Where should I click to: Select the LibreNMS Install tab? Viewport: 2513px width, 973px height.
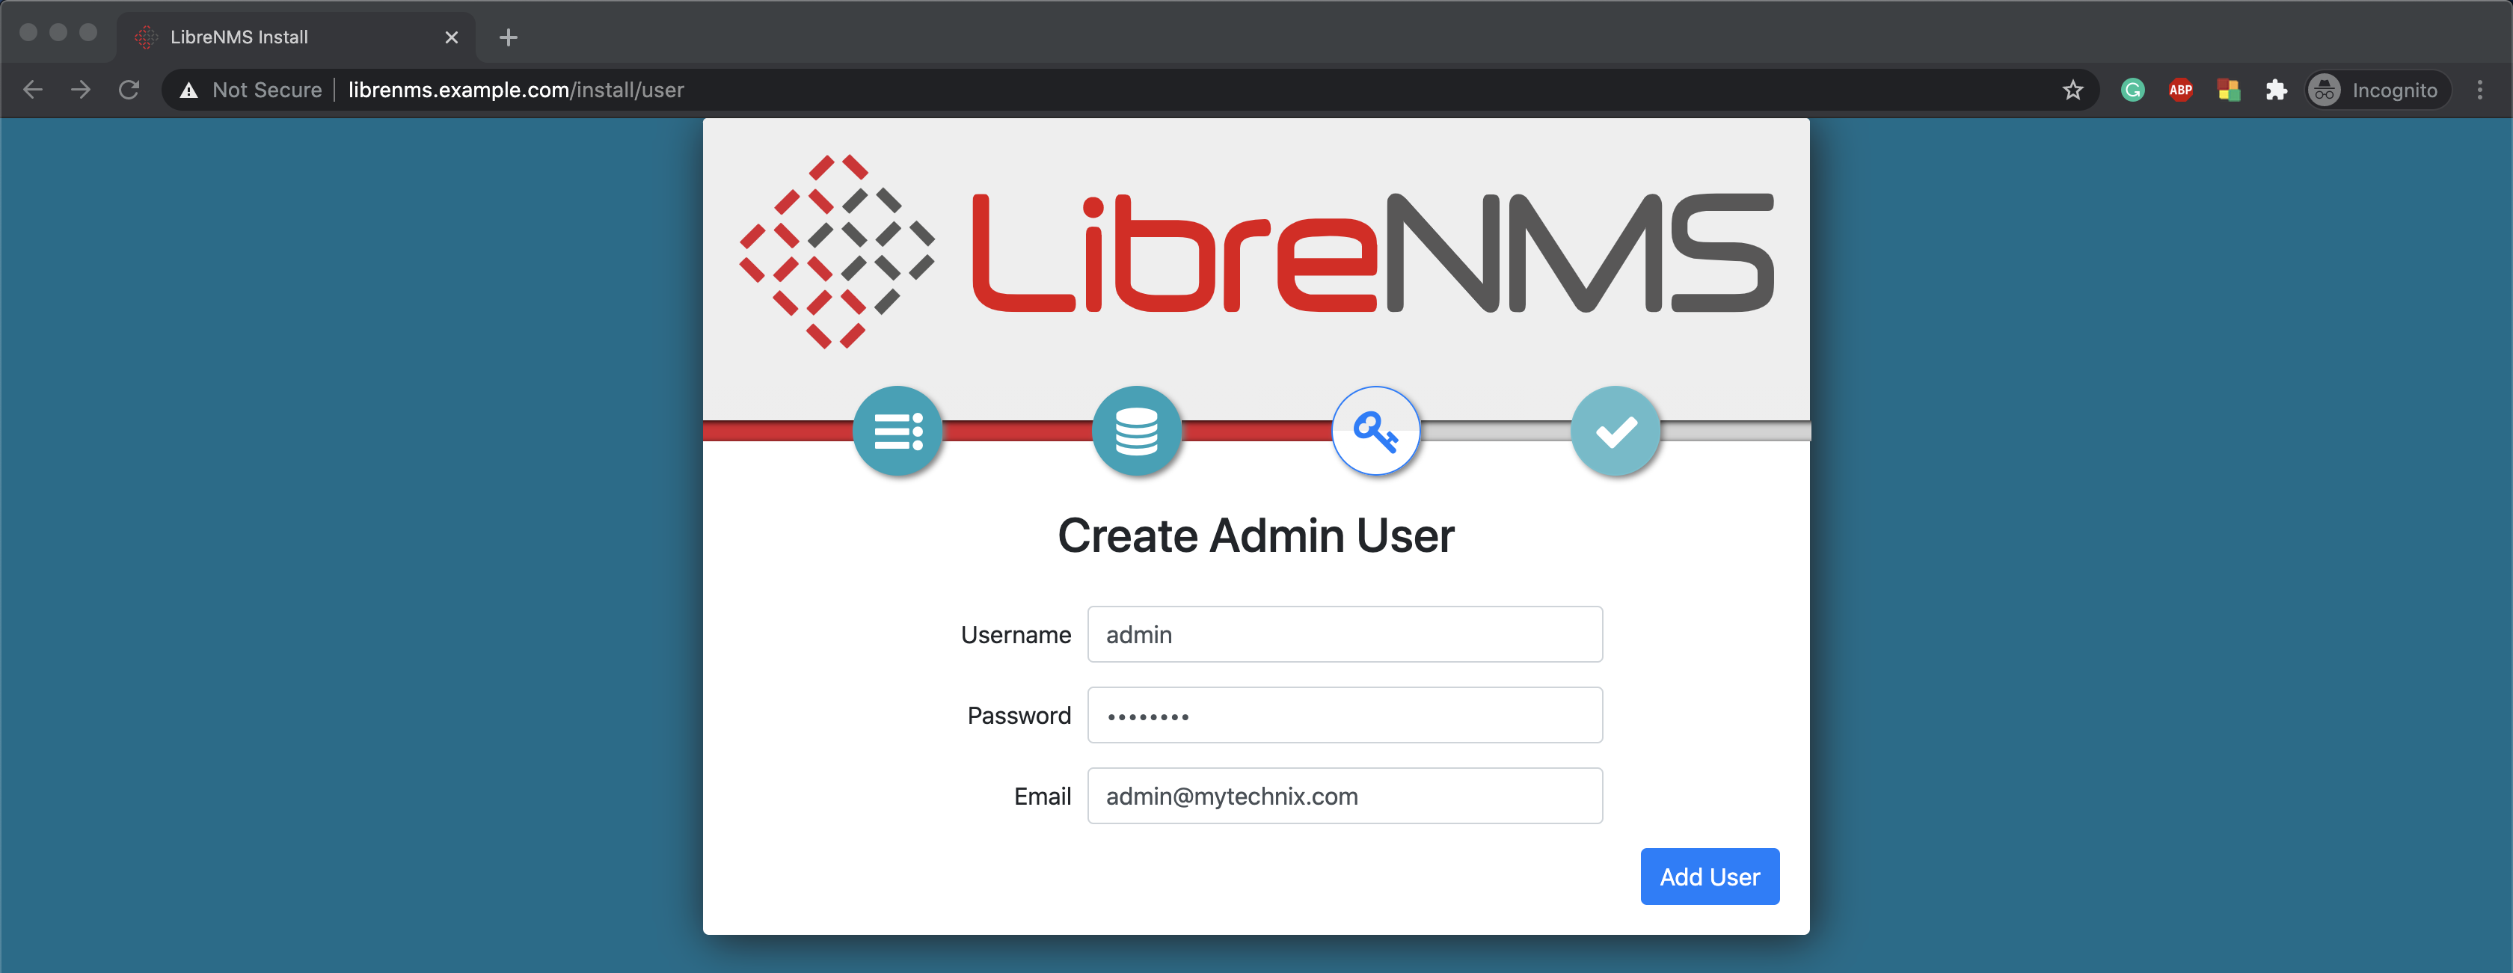[283, 37]
